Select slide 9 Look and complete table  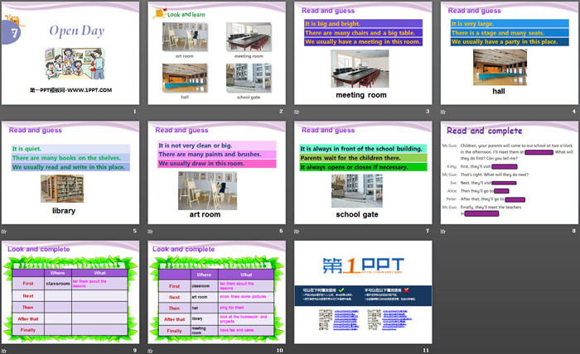(70, 292)
